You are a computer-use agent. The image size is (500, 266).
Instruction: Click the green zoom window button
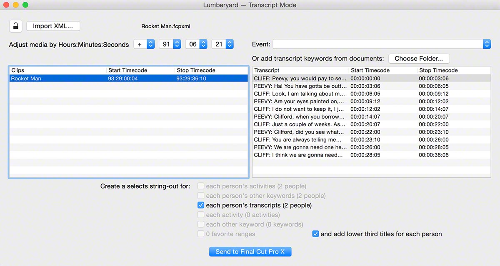25,5
